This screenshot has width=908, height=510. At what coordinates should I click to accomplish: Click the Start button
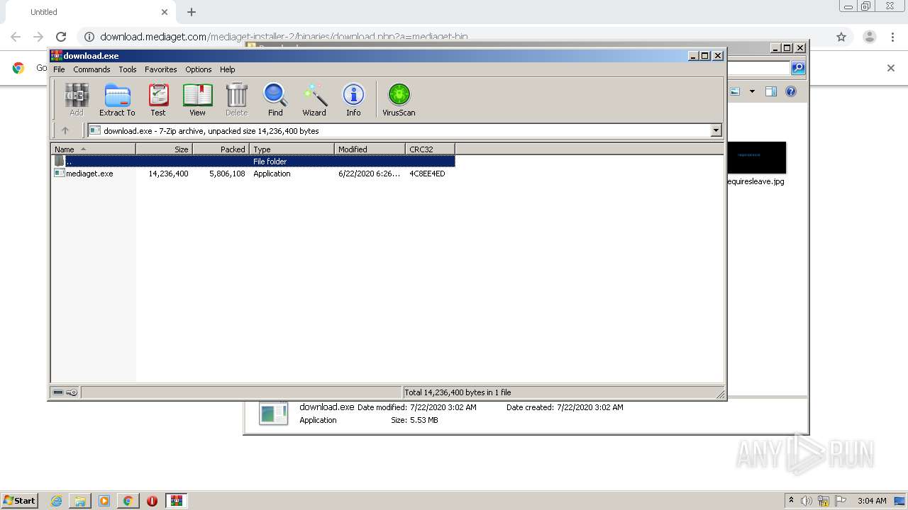point(19,501)
